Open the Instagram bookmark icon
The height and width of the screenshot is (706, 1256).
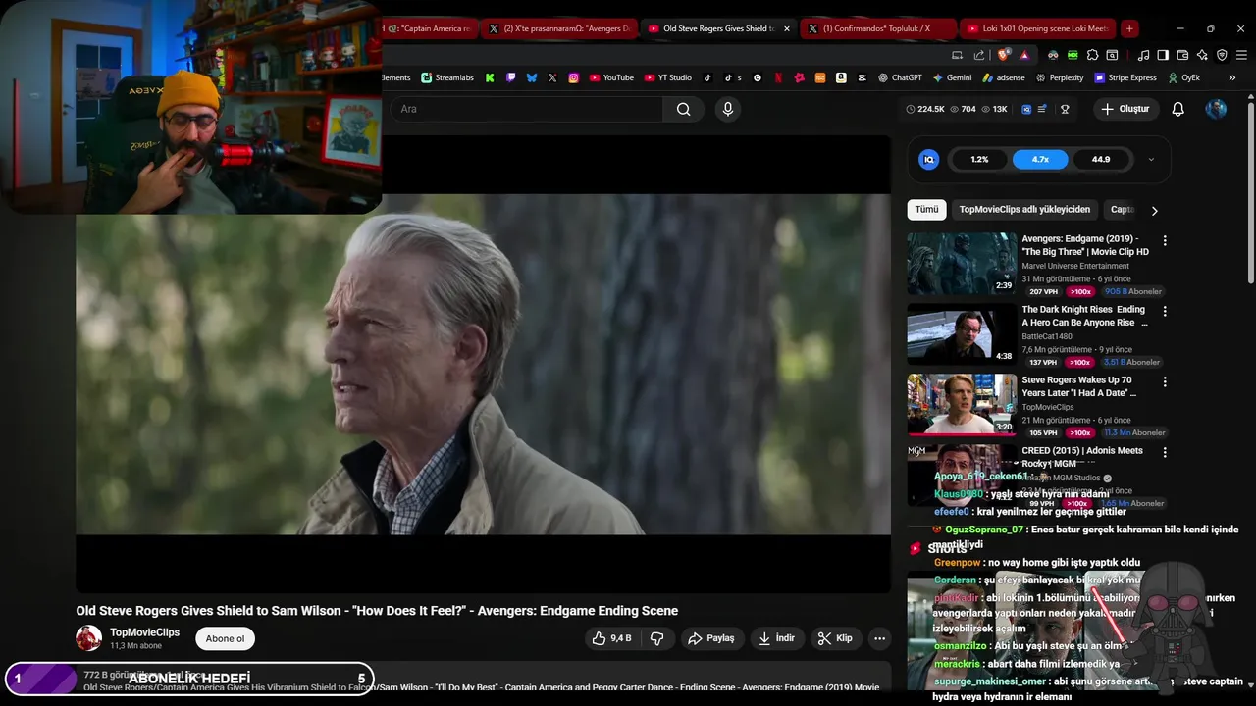coord(573,77)
